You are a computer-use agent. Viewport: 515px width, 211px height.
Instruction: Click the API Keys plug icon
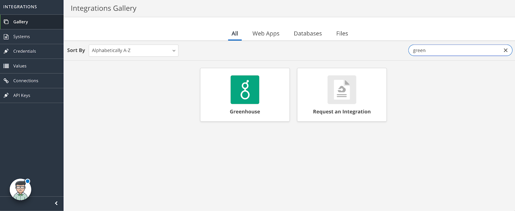[x=6, y=96]
